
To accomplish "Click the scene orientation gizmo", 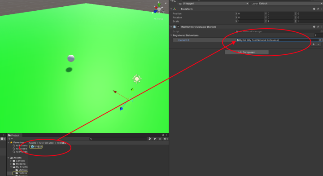I will tap(159, 9).
